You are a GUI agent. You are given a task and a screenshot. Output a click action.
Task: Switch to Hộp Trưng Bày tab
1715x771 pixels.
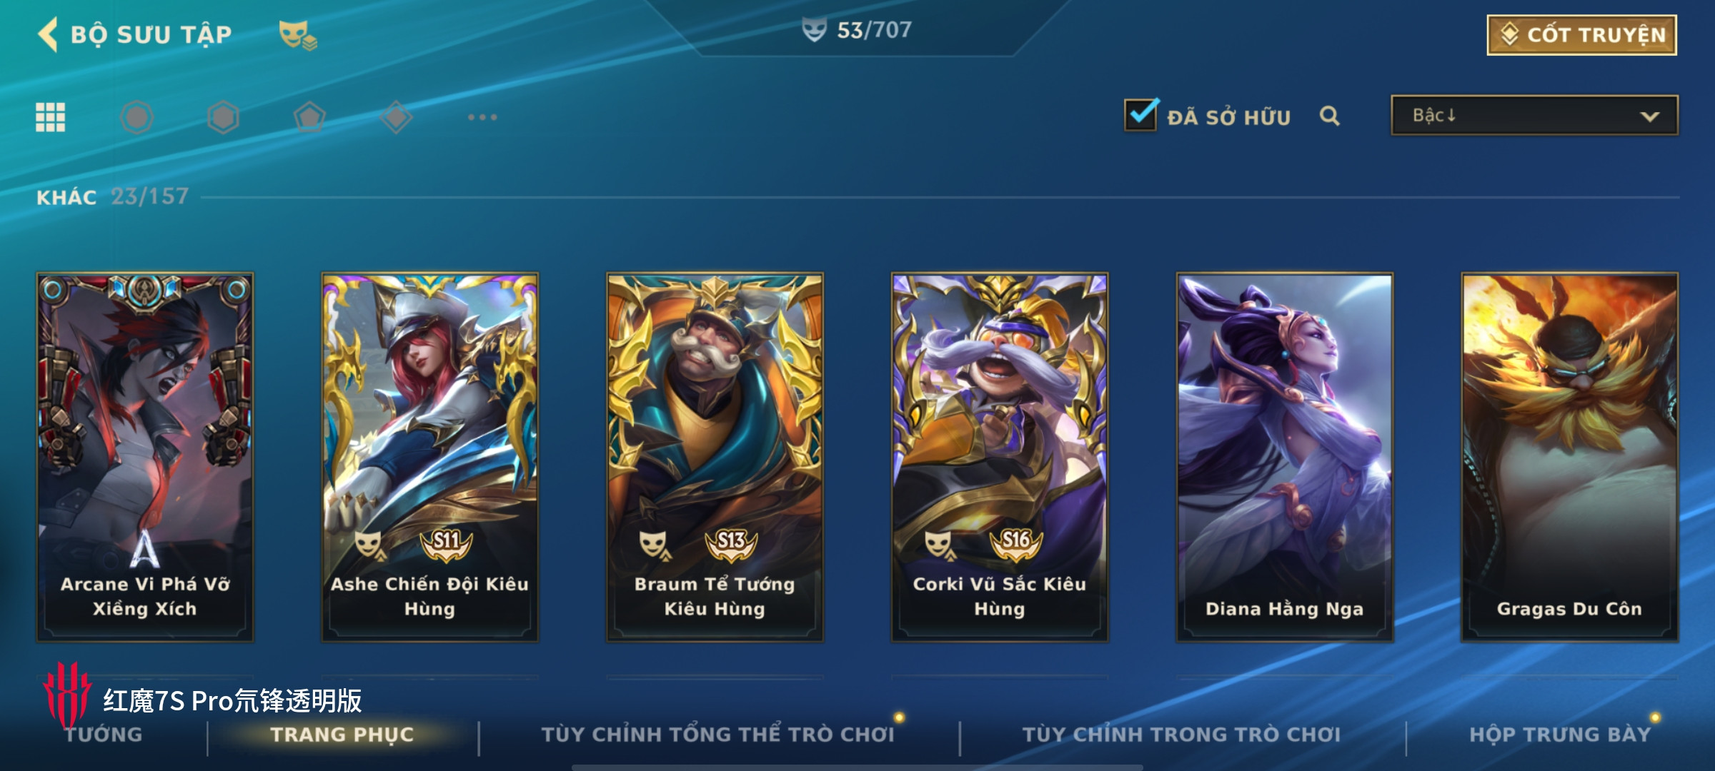1560,734
